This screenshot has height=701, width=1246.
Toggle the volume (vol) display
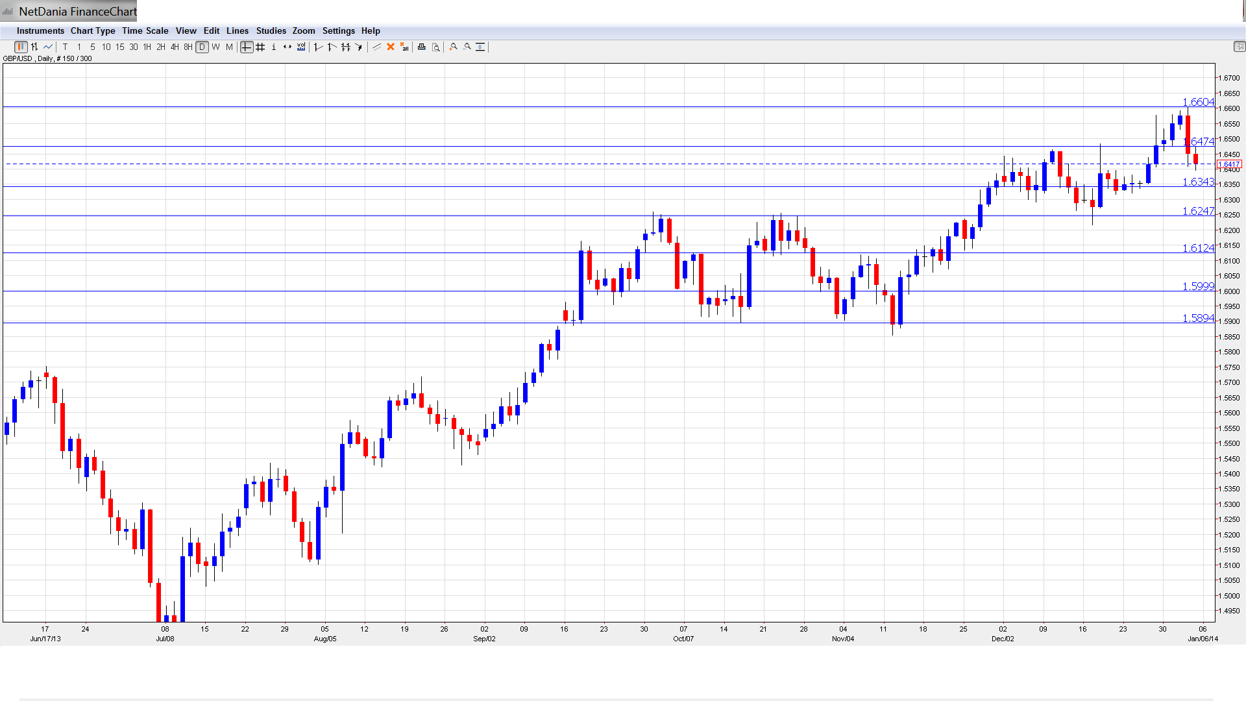(301, 47)
